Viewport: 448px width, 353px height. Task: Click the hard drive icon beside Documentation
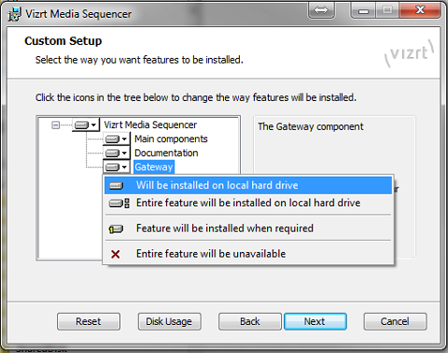click(x=112, y=153)
